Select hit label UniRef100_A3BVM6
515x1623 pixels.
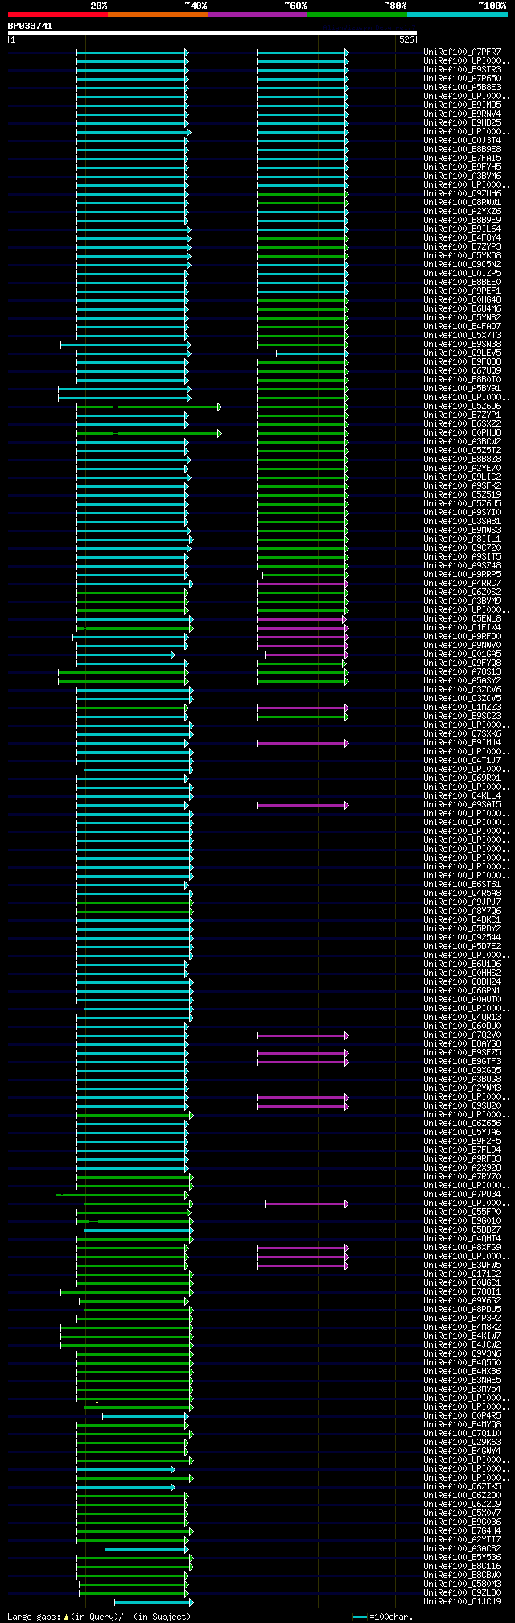462,176
